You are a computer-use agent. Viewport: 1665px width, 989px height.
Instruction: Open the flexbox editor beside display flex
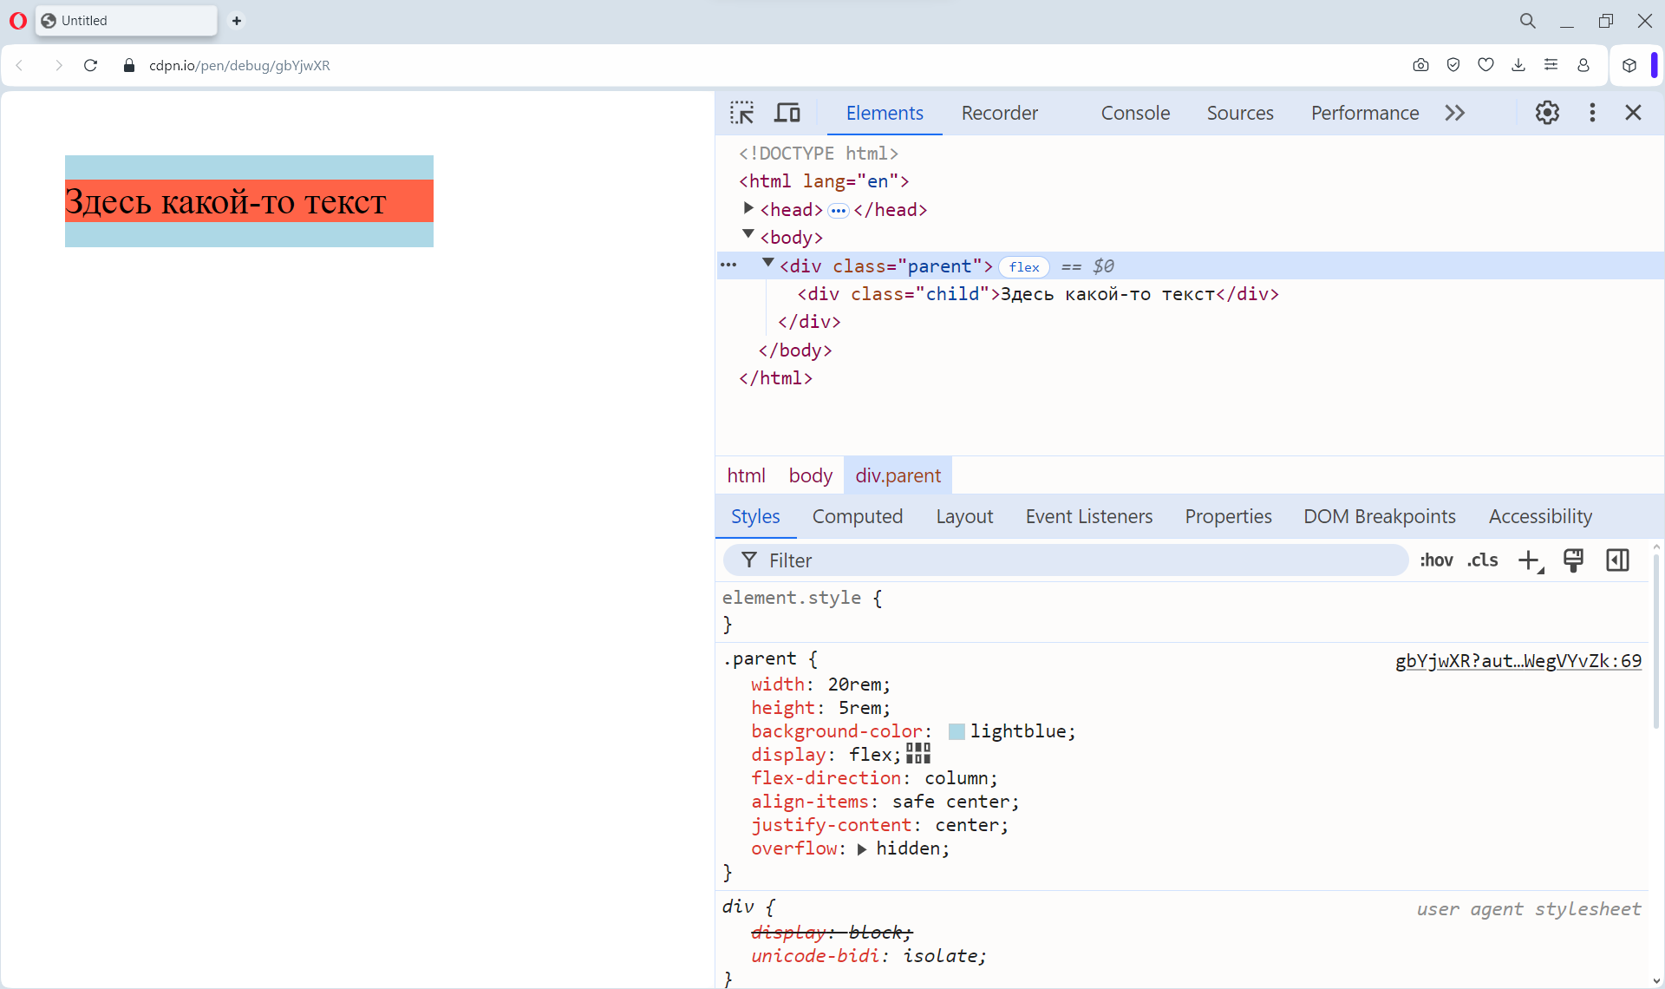[x=917, y=754]
